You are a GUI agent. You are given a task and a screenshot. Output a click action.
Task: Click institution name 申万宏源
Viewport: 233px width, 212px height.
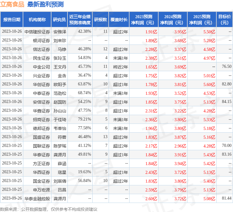click(x=41, y=190)
